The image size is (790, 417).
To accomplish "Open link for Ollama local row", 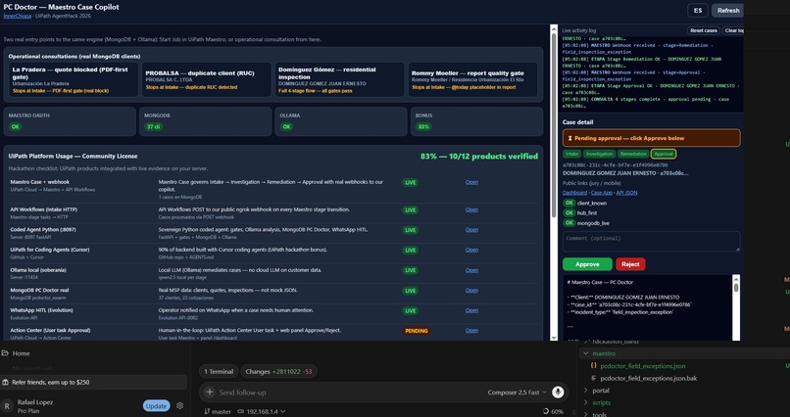I will pos(471,270).
